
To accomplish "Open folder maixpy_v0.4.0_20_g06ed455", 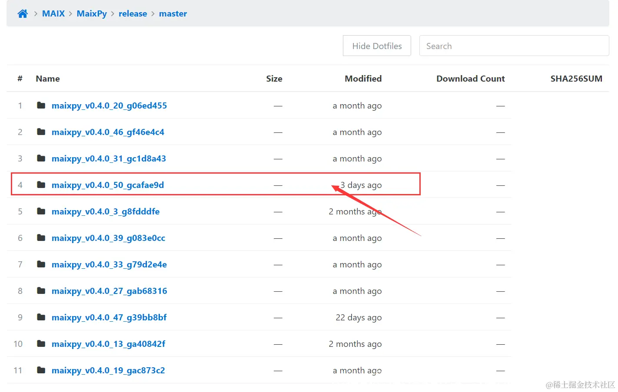I will 109,106.
